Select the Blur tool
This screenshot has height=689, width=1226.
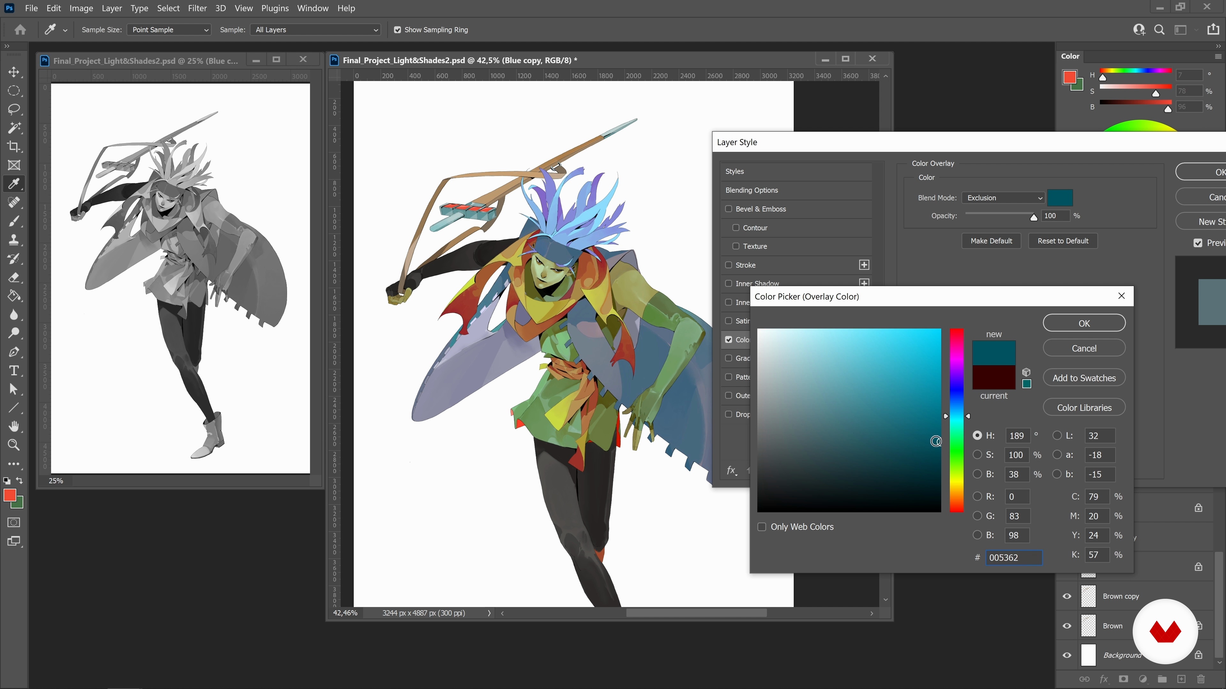point(14,314)
